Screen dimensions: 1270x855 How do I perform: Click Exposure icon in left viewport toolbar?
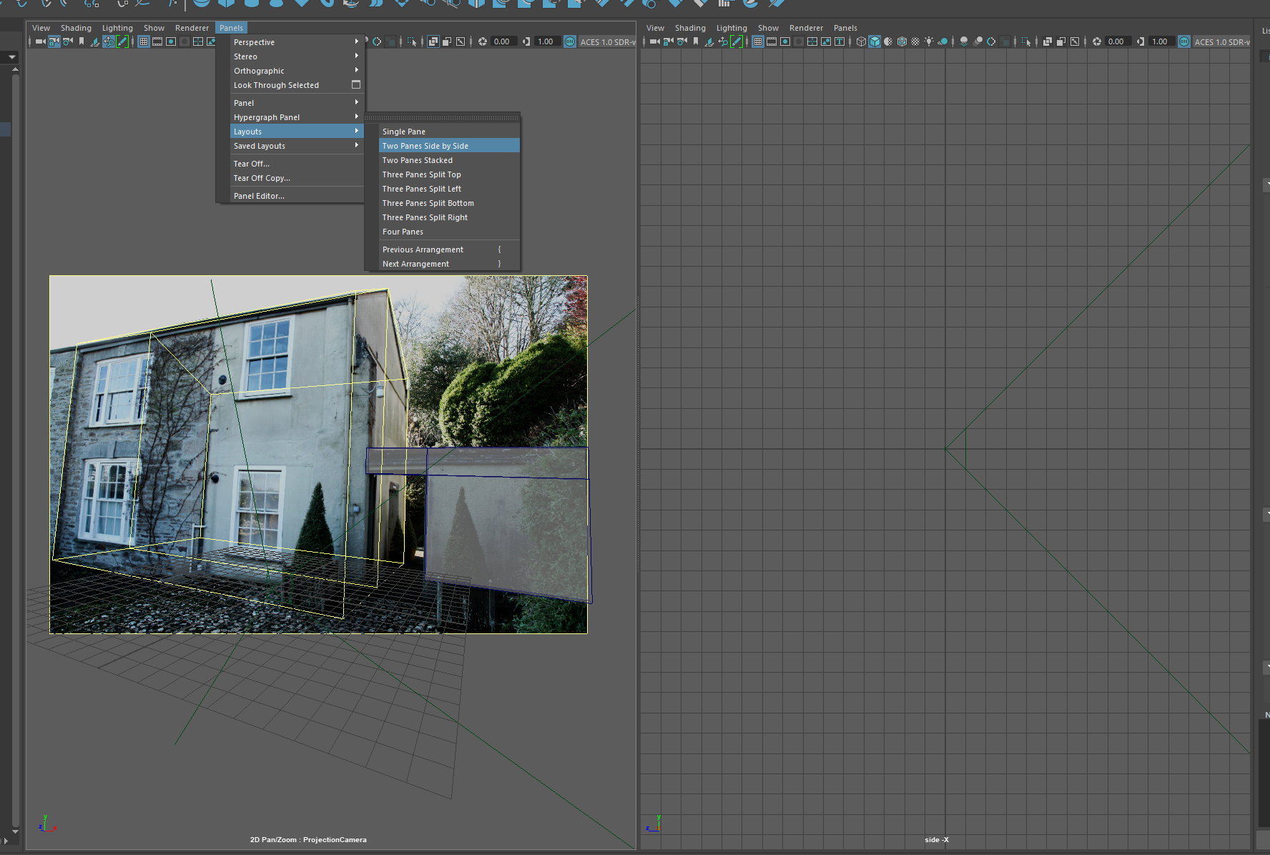click(483, 41)
